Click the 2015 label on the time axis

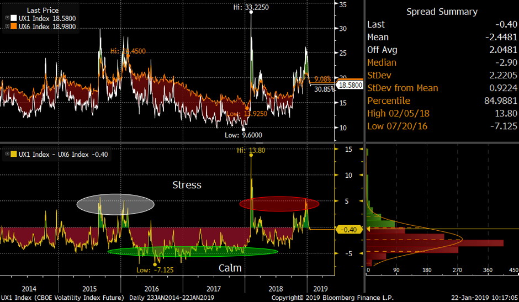click(x=89, y=289)
